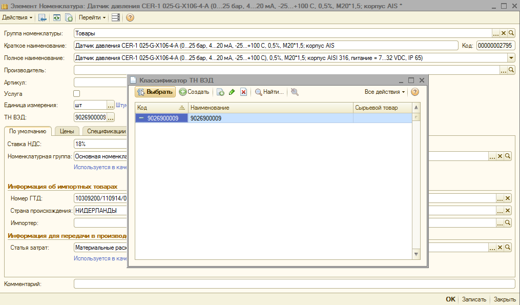Open the form settings list icon
The image size is (520, 305).
(x=116, y=17)
